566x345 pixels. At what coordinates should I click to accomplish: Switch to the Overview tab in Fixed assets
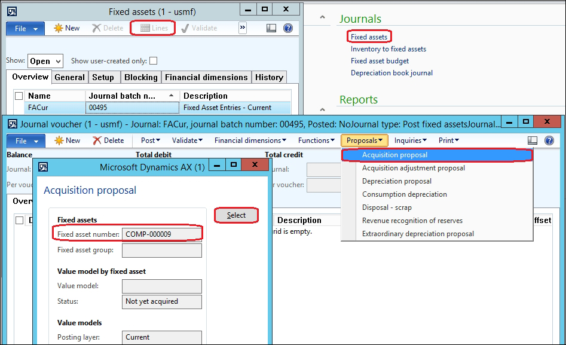pyautogui.click(x=30, y=77)
